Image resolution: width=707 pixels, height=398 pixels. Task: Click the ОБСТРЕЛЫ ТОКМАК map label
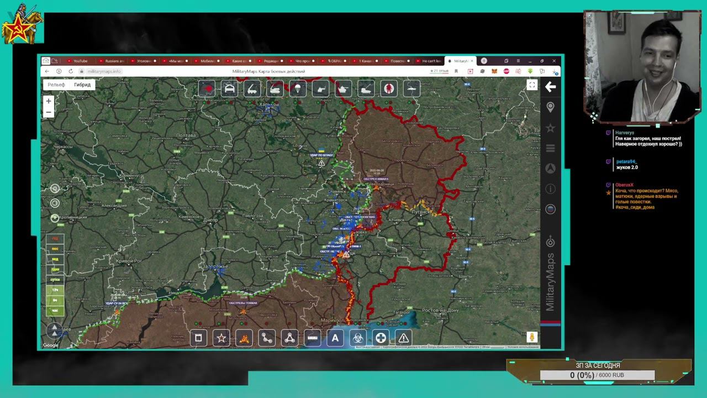[x=243, y=303]
